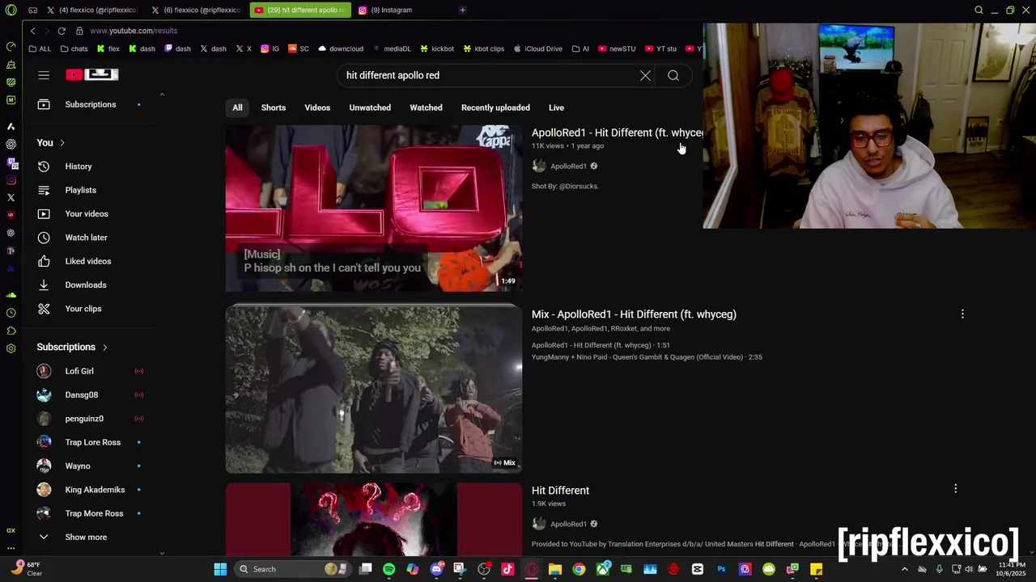1036x582 pixels.
Task: Select the Unwatched filter chip
Action: [370, 108]
